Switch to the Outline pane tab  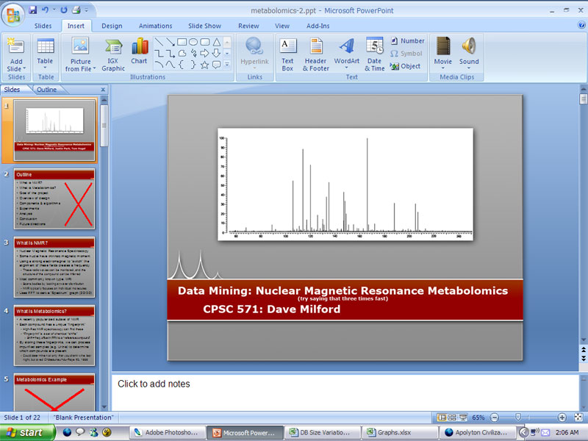46,90
